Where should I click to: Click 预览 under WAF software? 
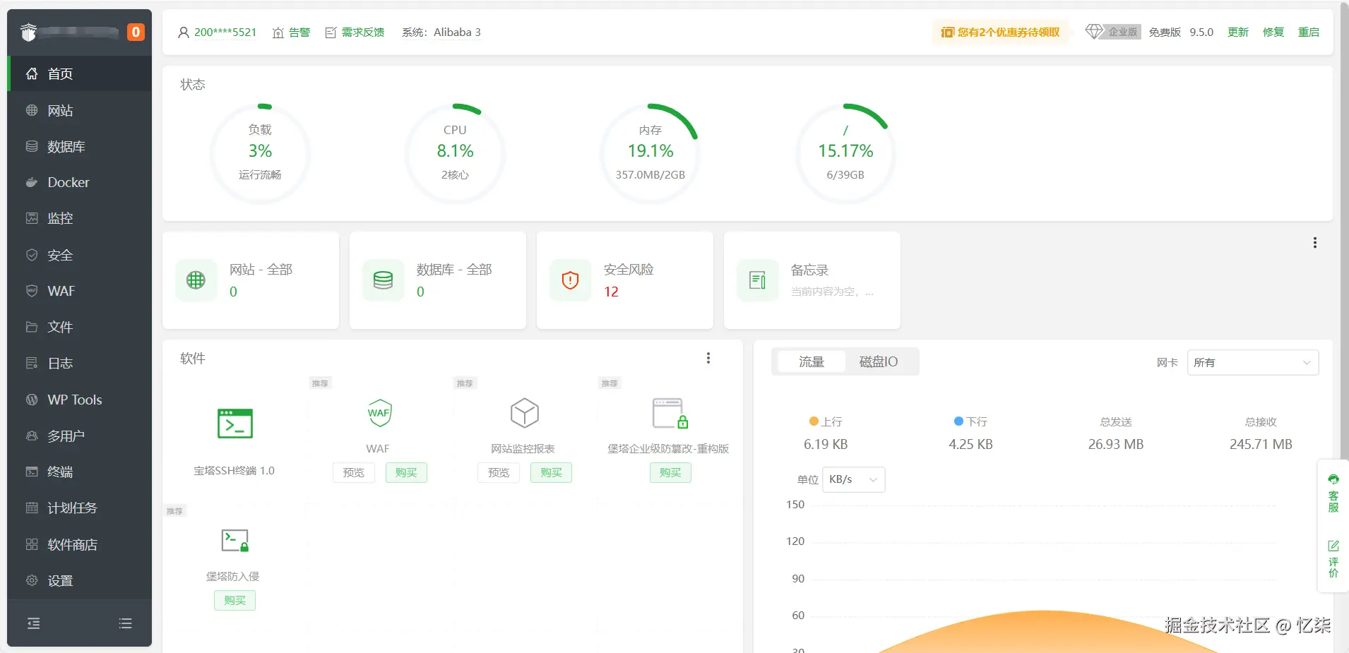point(353,472)
